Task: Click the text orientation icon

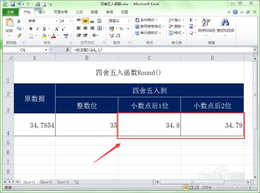Action: point(94,35)
